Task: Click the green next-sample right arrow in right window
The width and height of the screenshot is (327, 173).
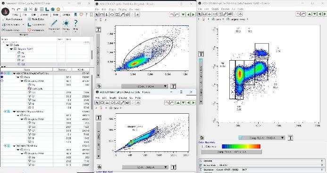Action: [324, 14]
